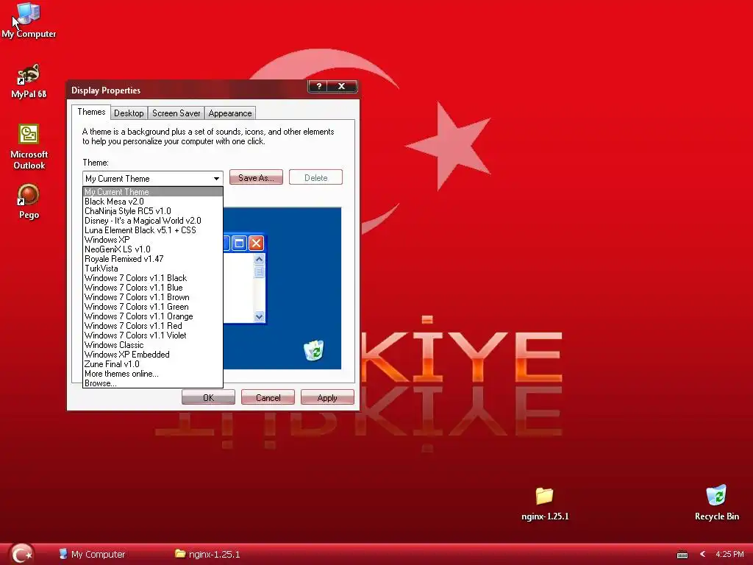Collapse the Theme dropdown arrow
The height and width of the screenshot is (565, 753).
(217, 179)
